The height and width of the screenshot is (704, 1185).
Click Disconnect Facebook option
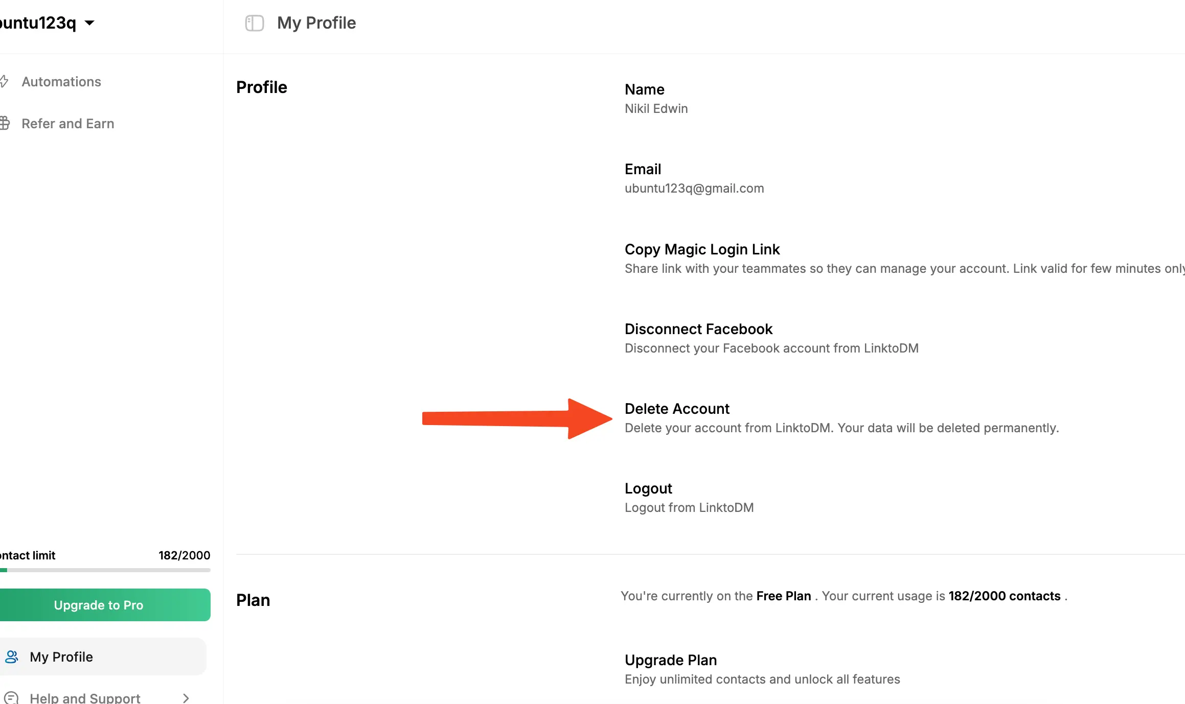click(x=698, y=328)
